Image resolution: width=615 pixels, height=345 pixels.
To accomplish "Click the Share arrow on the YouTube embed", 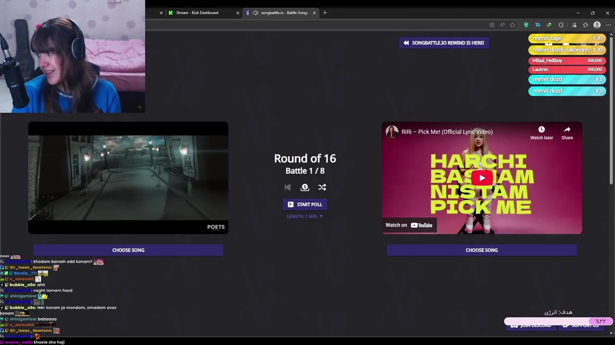I will coord(567,129).
